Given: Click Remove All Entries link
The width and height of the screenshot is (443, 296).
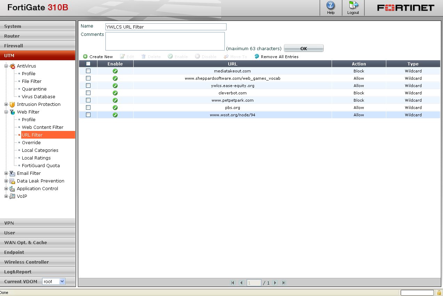Looking at the screenshot, I should (279, 57).
